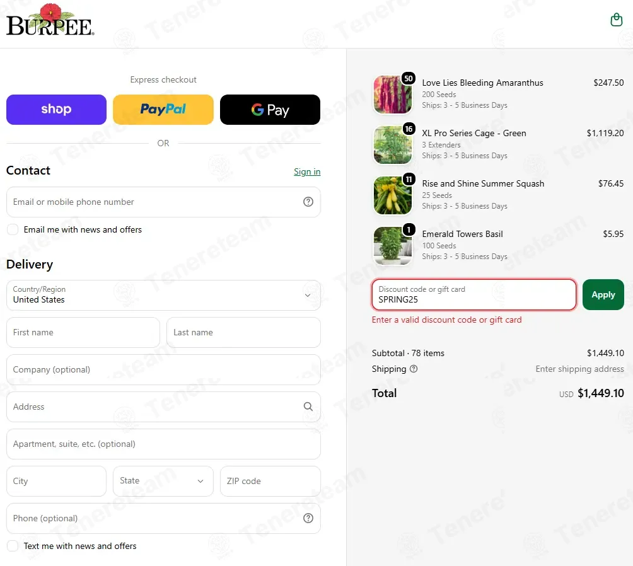Check 'Text me with news and offers'
Viewport: 633px width, 566px height.
coord(13,546)
